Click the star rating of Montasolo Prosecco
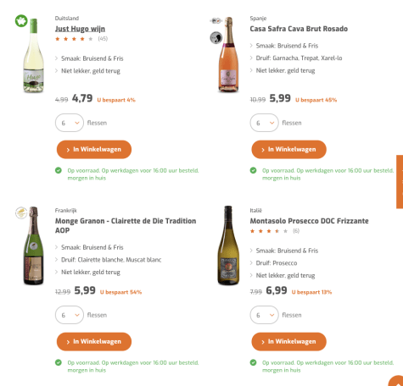 coord(269,231)
